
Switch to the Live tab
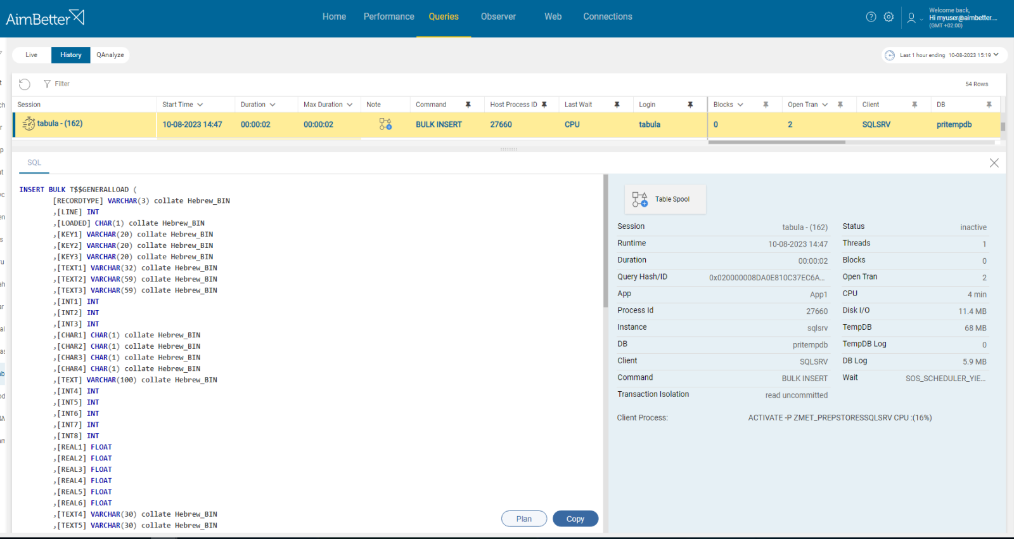tap(32, 55)
